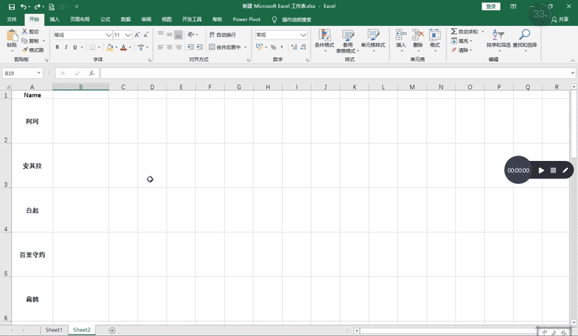
Task: Open the font name dropdown
Action: (108, 35)
